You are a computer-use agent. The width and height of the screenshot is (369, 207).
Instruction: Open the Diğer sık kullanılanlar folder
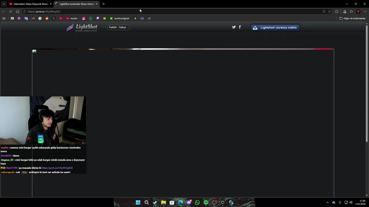(x=352, y=18)
